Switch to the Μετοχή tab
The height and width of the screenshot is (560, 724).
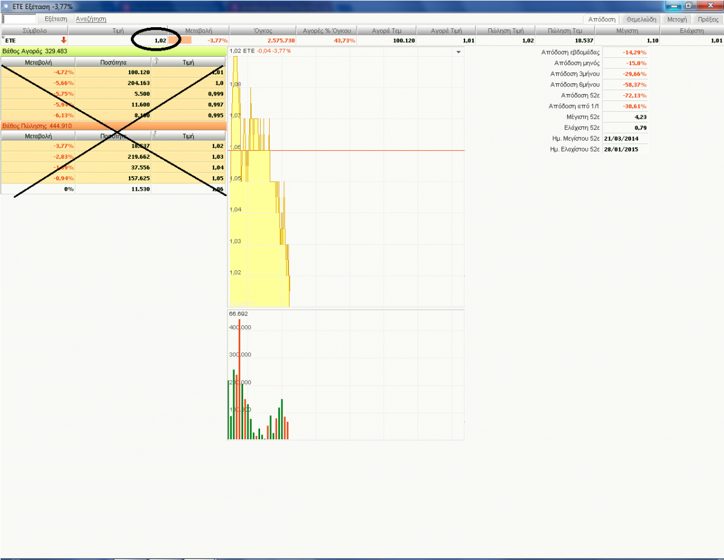pos(677,19)
